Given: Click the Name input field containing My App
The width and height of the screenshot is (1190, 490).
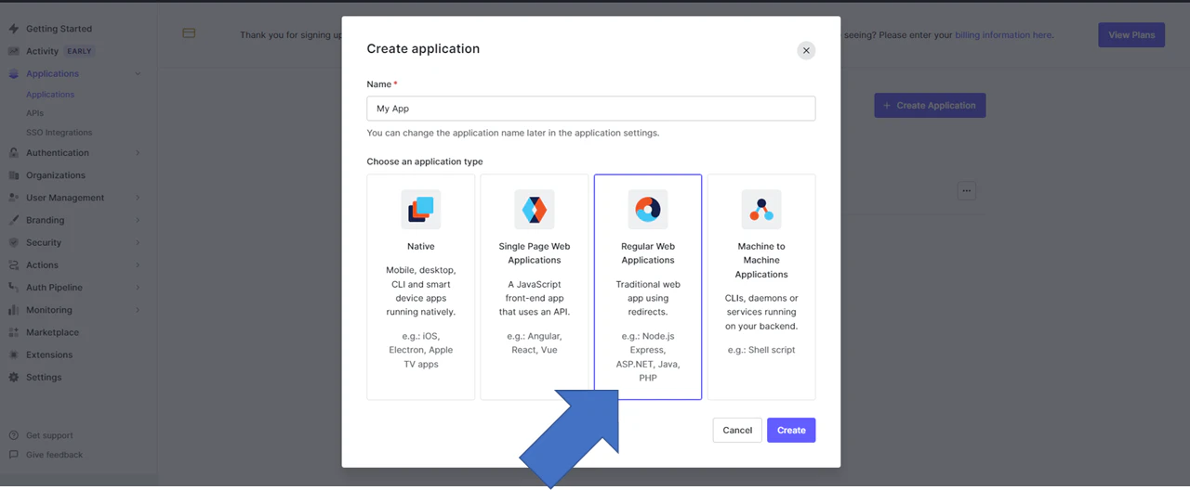Looking at the screenshot, I should tap(591, 109).
